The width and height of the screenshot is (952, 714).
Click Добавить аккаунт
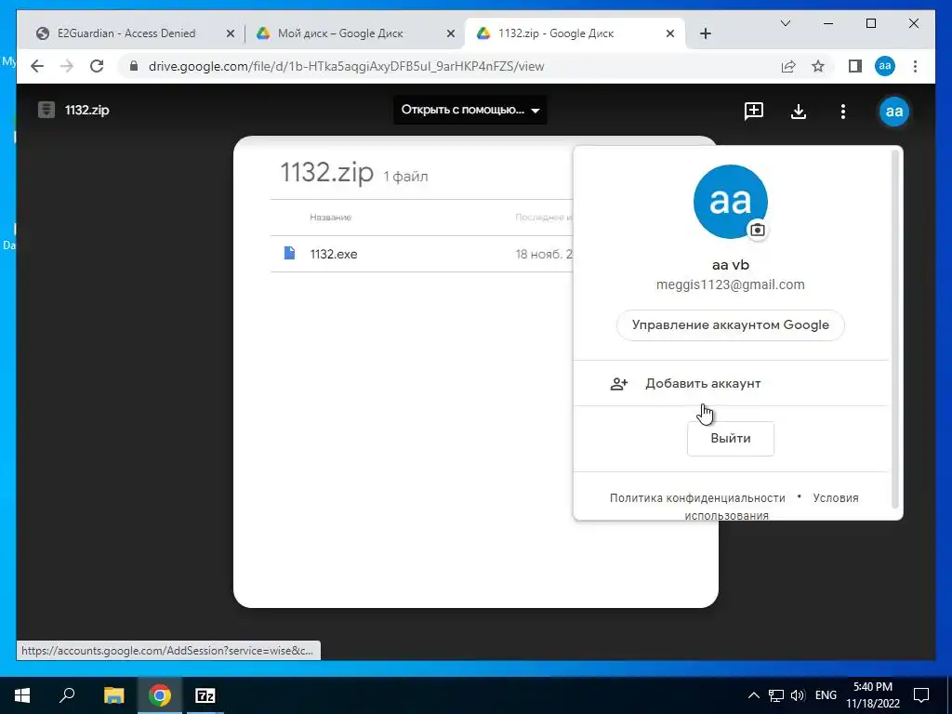[x=731, y=383]
